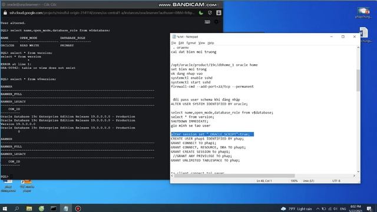Image resolution: width=377 pixels, height=212 pixels.
Task: Maximize the Notepad window
Action: click(343, 37)
